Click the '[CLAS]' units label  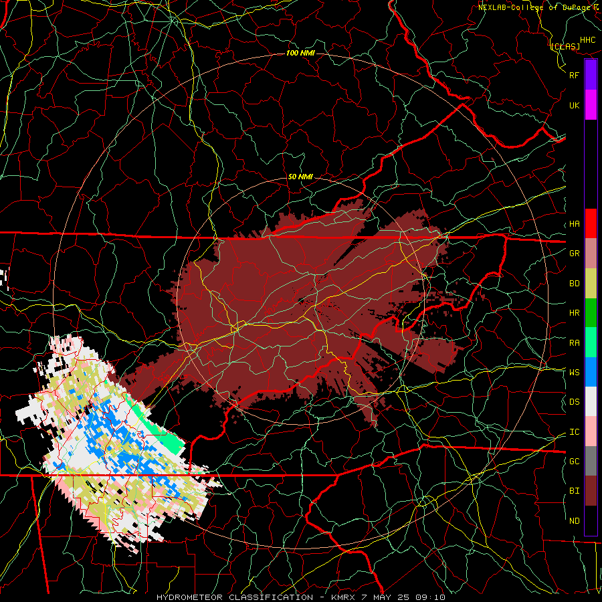click(x=565, y=46)
